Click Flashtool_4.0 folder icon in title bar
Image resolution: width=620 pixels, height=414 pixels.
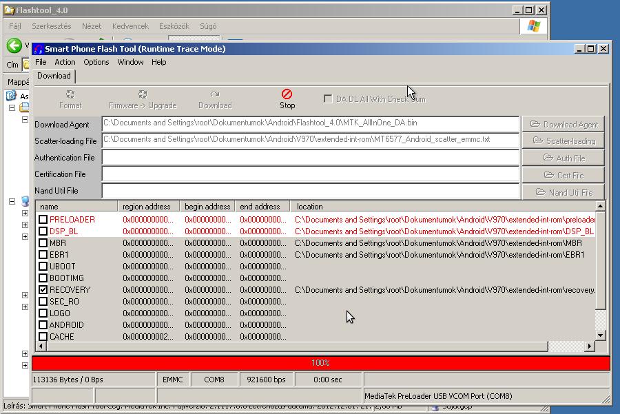pyautogui.click(x=9, y=10)
